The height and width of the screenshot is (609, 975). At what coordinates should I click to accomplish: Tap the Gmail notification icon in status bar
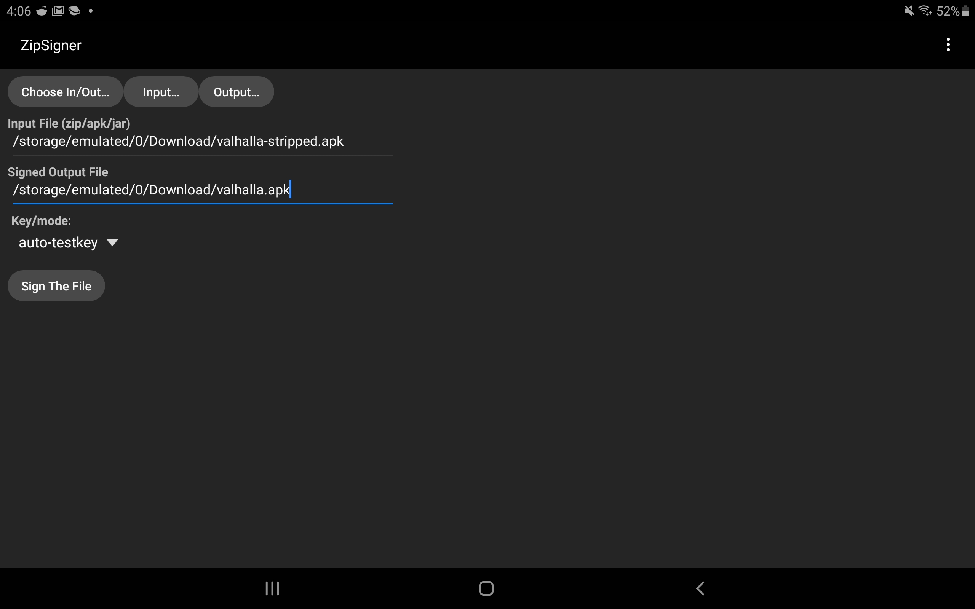pyautogui.click(x=58, y=11)
